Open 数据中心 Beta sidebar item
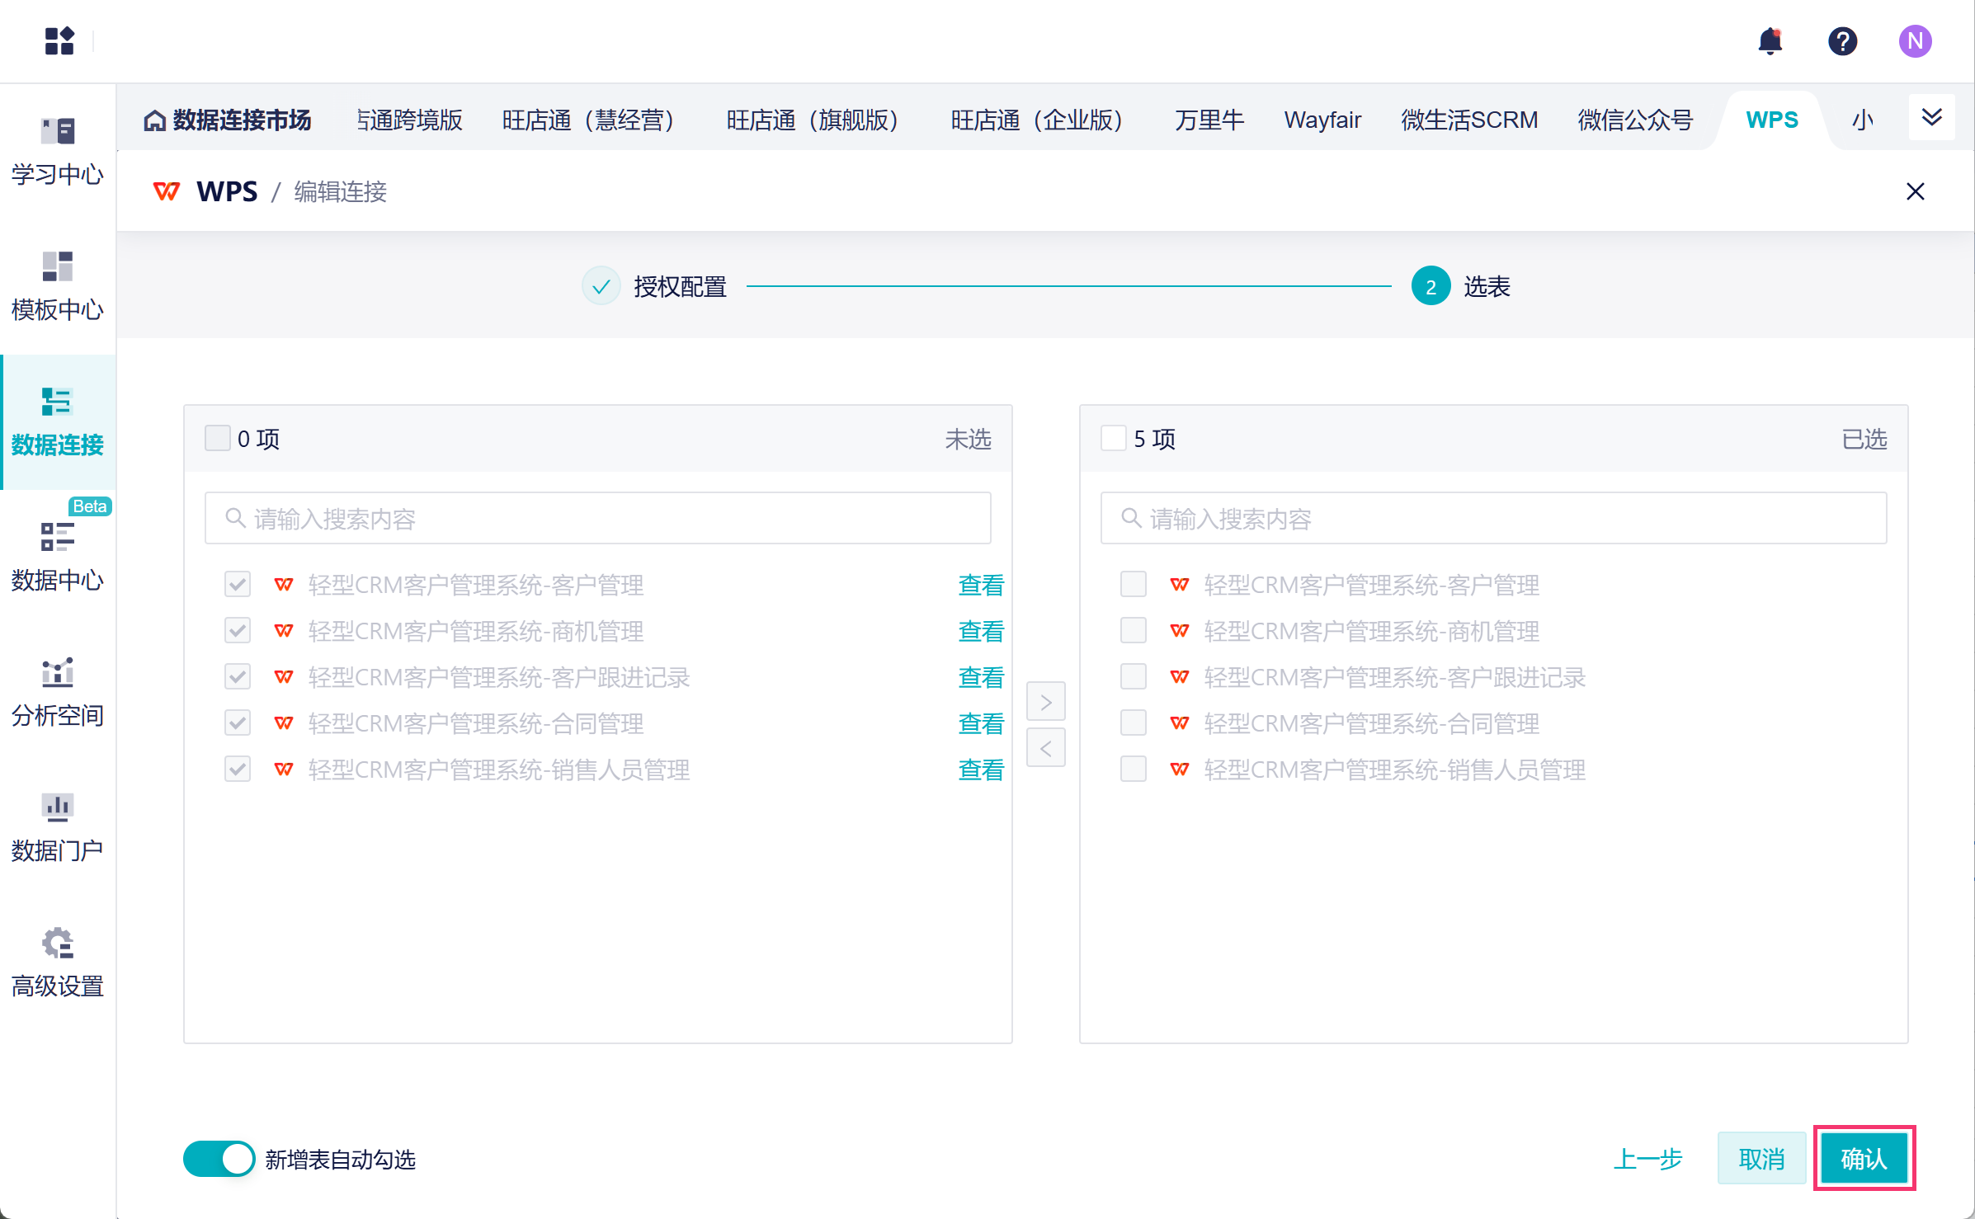Screen dimensions: 1975x1219 click(x=58, y=557)
